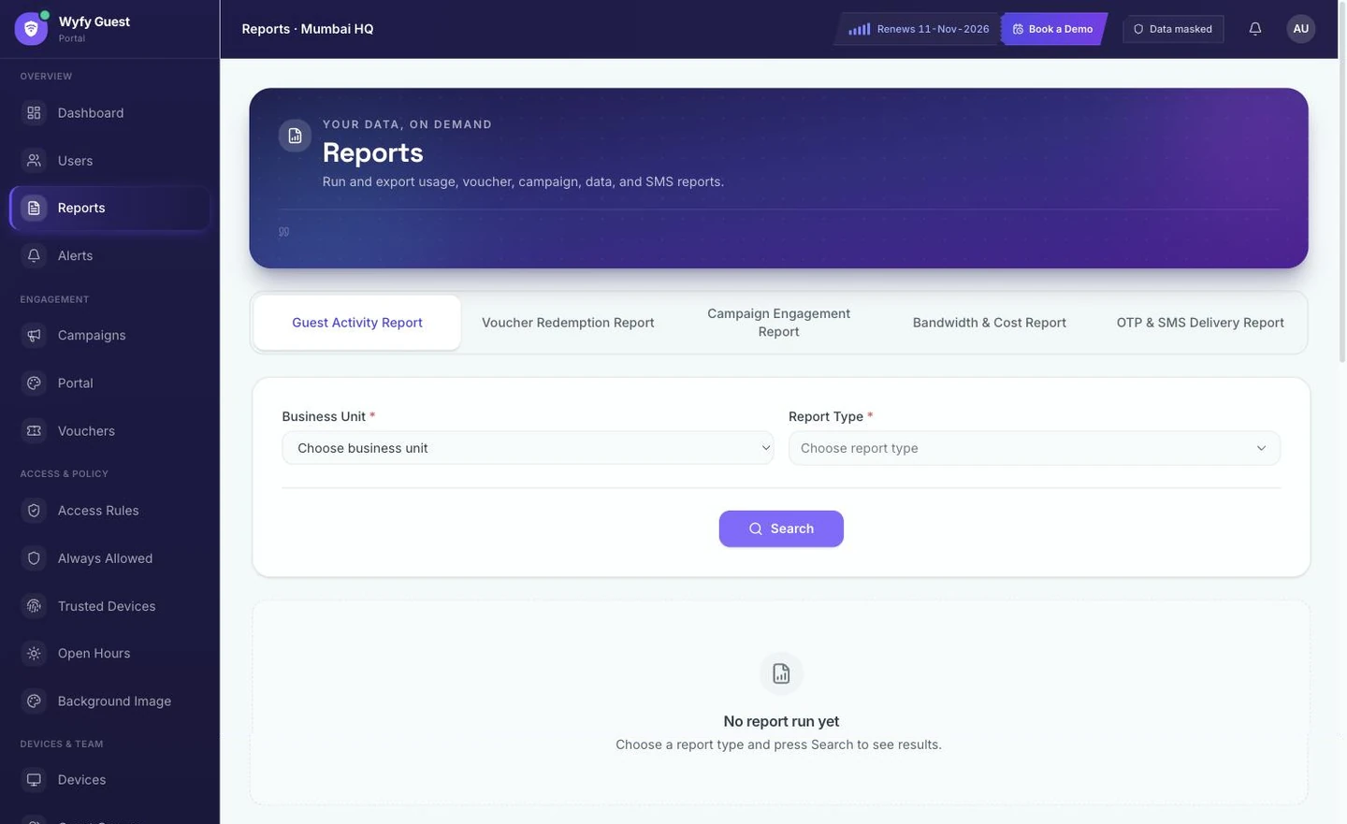Click the Vouchers ticket icon
This screenshot has height=824, width=1347.
coord(34,431)
